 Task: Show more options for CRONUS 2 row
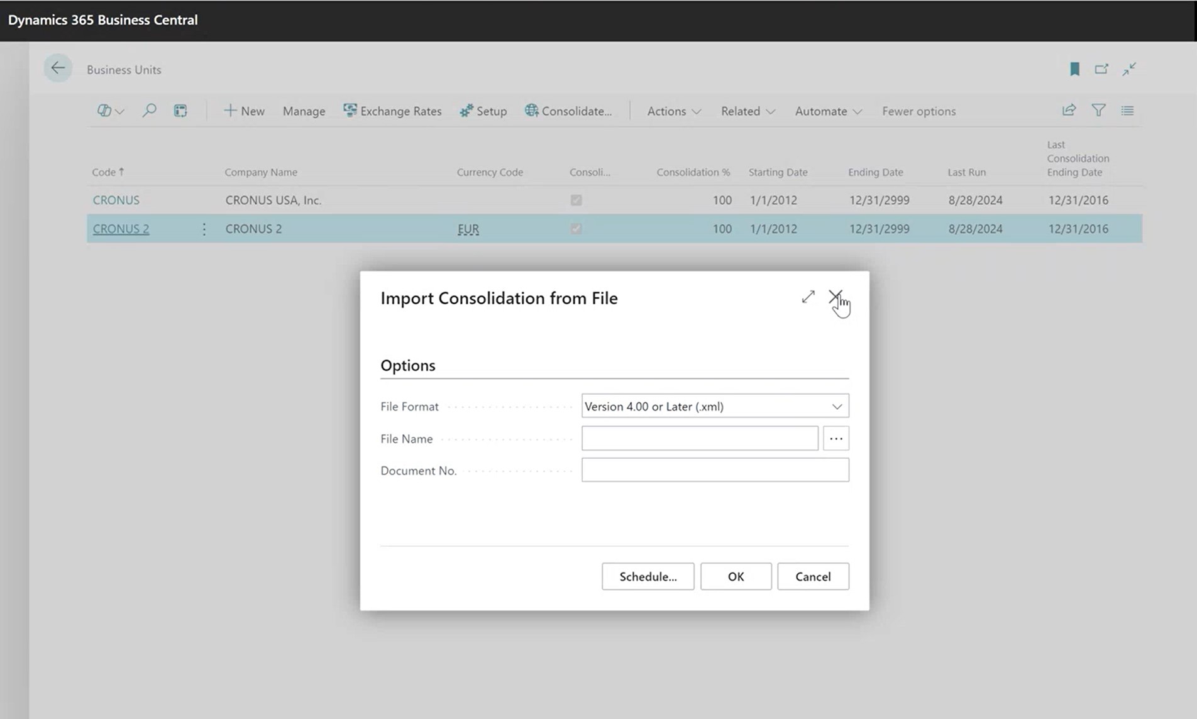coord(204,229)
